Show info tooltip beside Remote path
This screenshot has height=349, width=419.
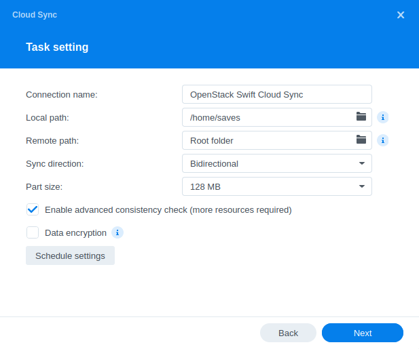[382, 140]
